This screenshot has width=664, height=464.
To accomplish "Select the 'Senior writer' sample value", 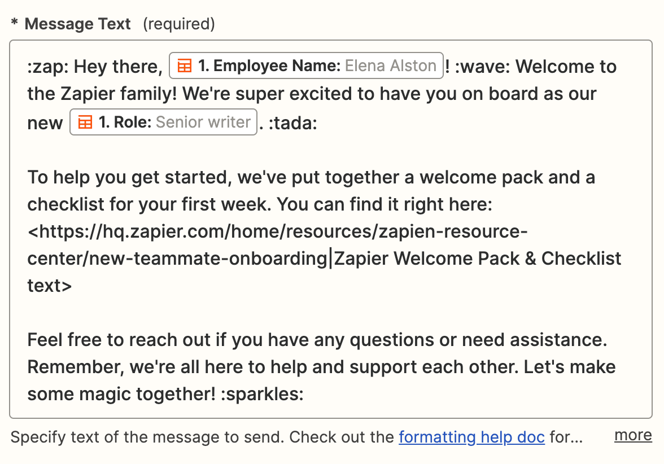I will [203, 122].
